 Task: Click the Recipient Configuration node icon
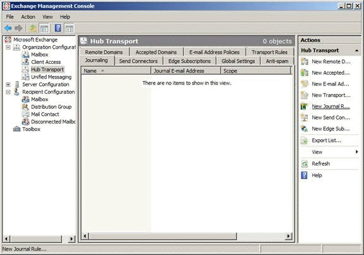pos(16,92)
